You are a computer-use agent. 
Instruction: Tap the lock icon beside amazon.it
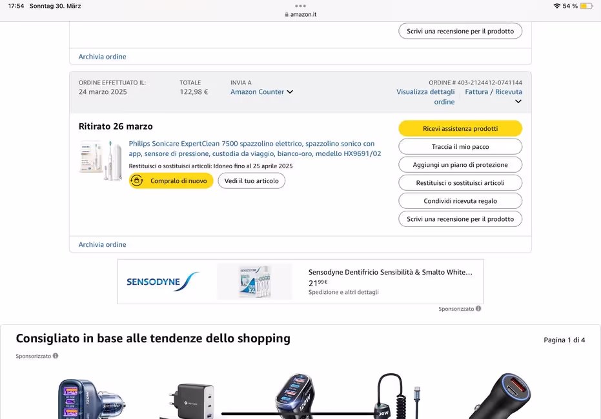point(287,15)
